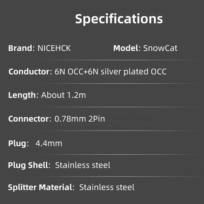The image size is (204, 204).
Task: Select the Conductor label
Action: point(29,72)
